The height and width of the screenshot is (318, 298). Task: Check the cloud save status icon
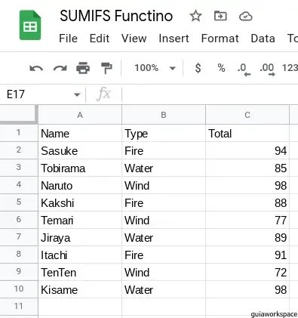tap(246, 17)
